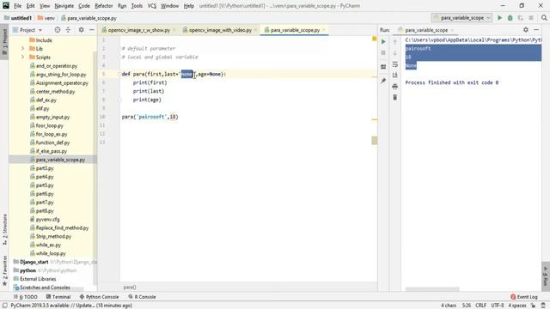Toggle the Structure tool window side tab

[x=4, y=229]
